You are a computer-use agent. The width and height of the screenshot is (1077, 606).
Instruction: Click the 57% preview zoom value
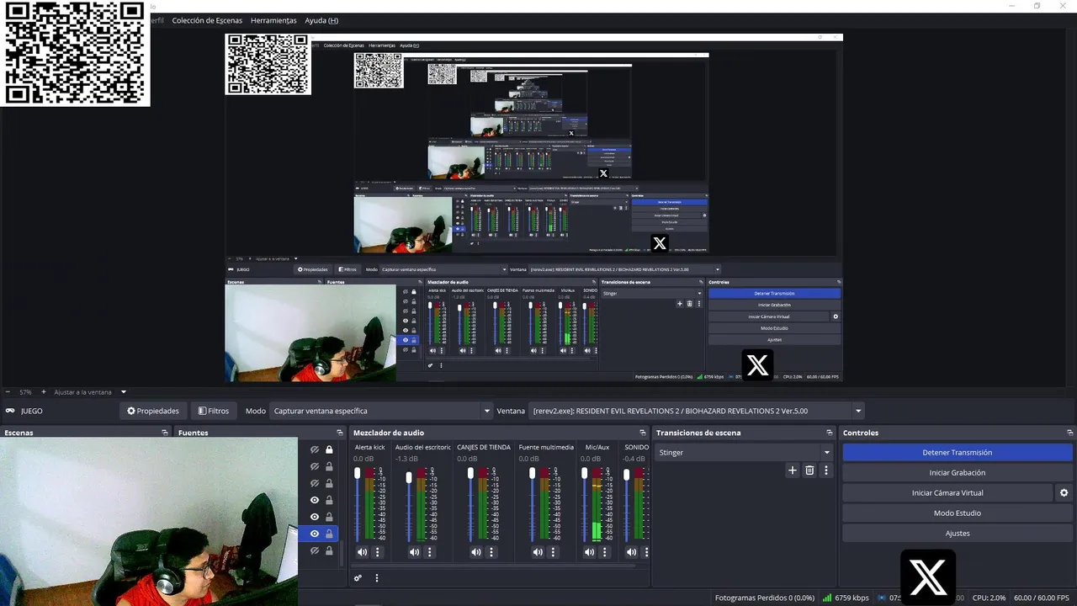coord(25,392)
